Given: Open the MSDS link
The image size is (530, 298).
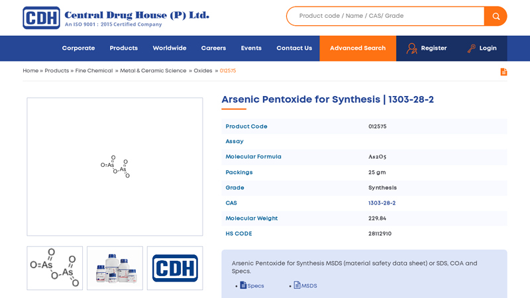Looking at the screenshot, I should pyautogui.click(x=309, y=286).
